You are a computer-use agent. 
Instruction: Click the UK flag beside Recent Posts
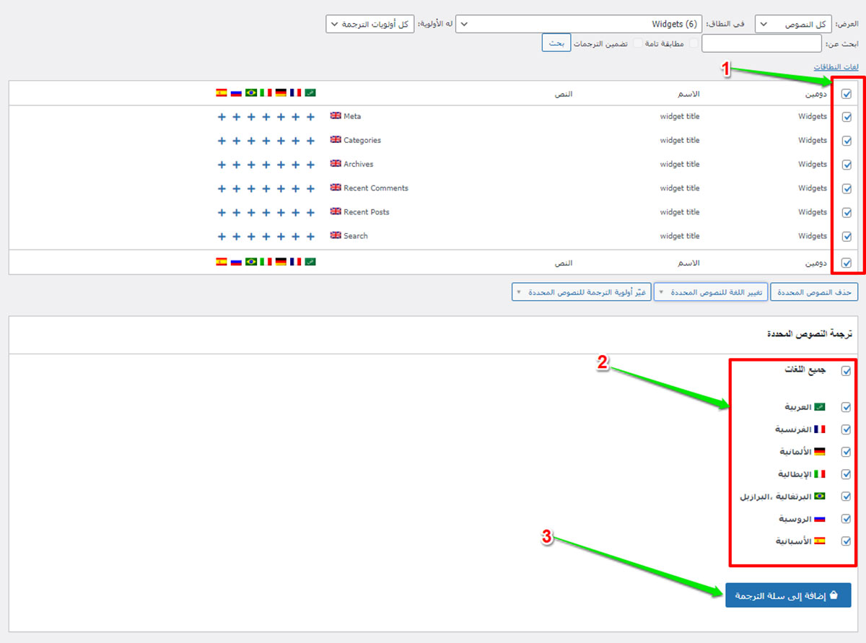tap(336, 211)
